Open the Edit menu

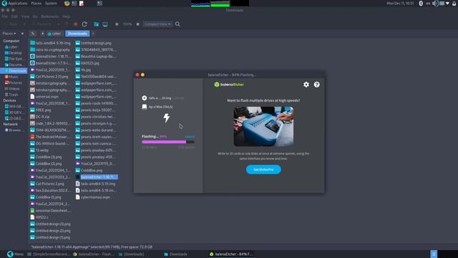click(14, 16)
